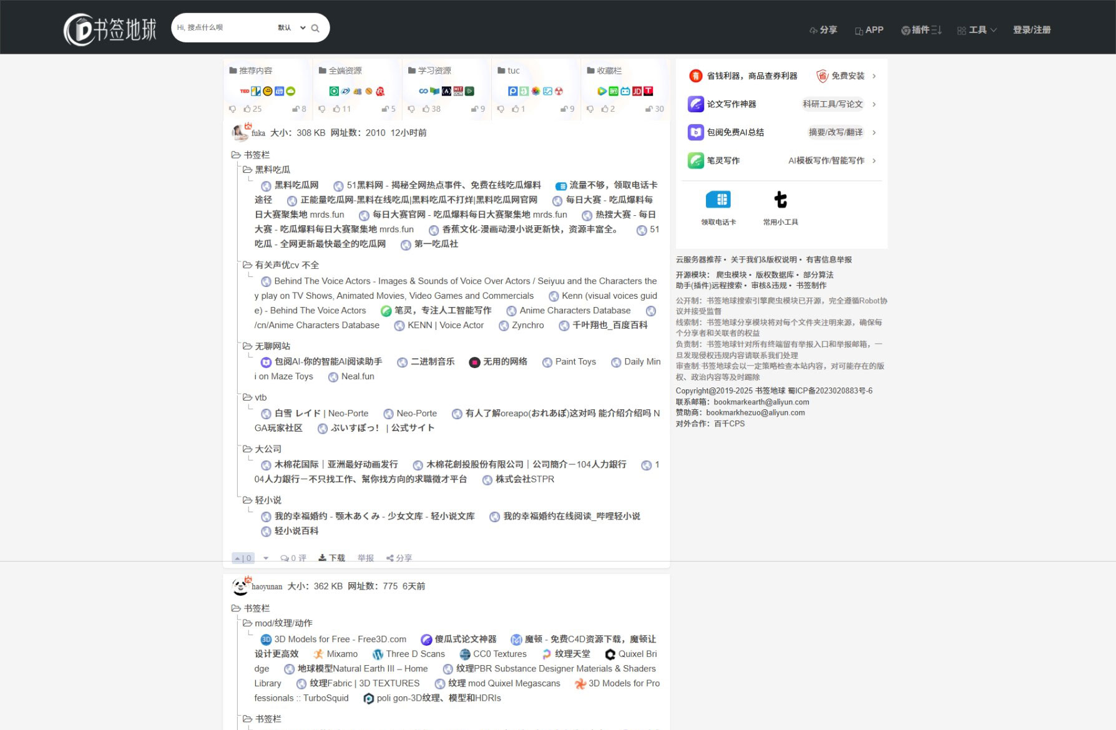Select the APP menu item

point(869,29)
